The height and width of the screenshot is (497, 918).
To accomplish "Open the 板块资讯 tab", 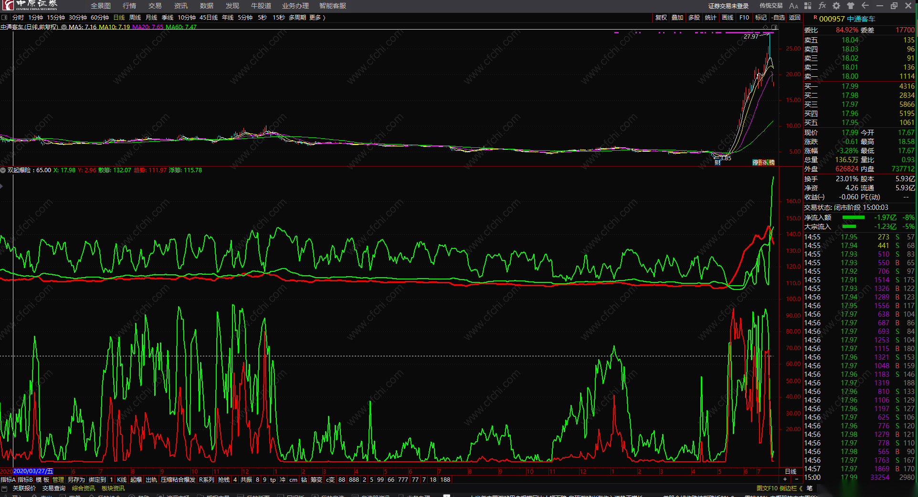I will coord(113,488).
